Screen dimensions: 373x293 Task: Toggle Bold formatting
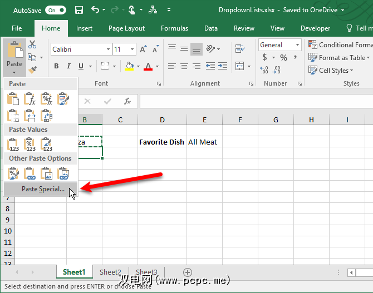click(x=56, y=66)
